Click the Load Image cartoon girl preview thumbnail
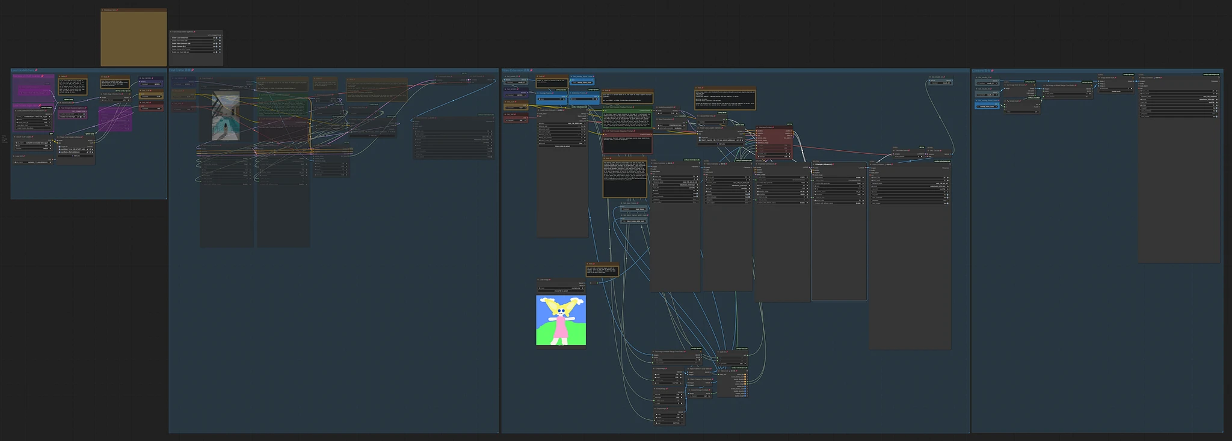 coord(561,320)
